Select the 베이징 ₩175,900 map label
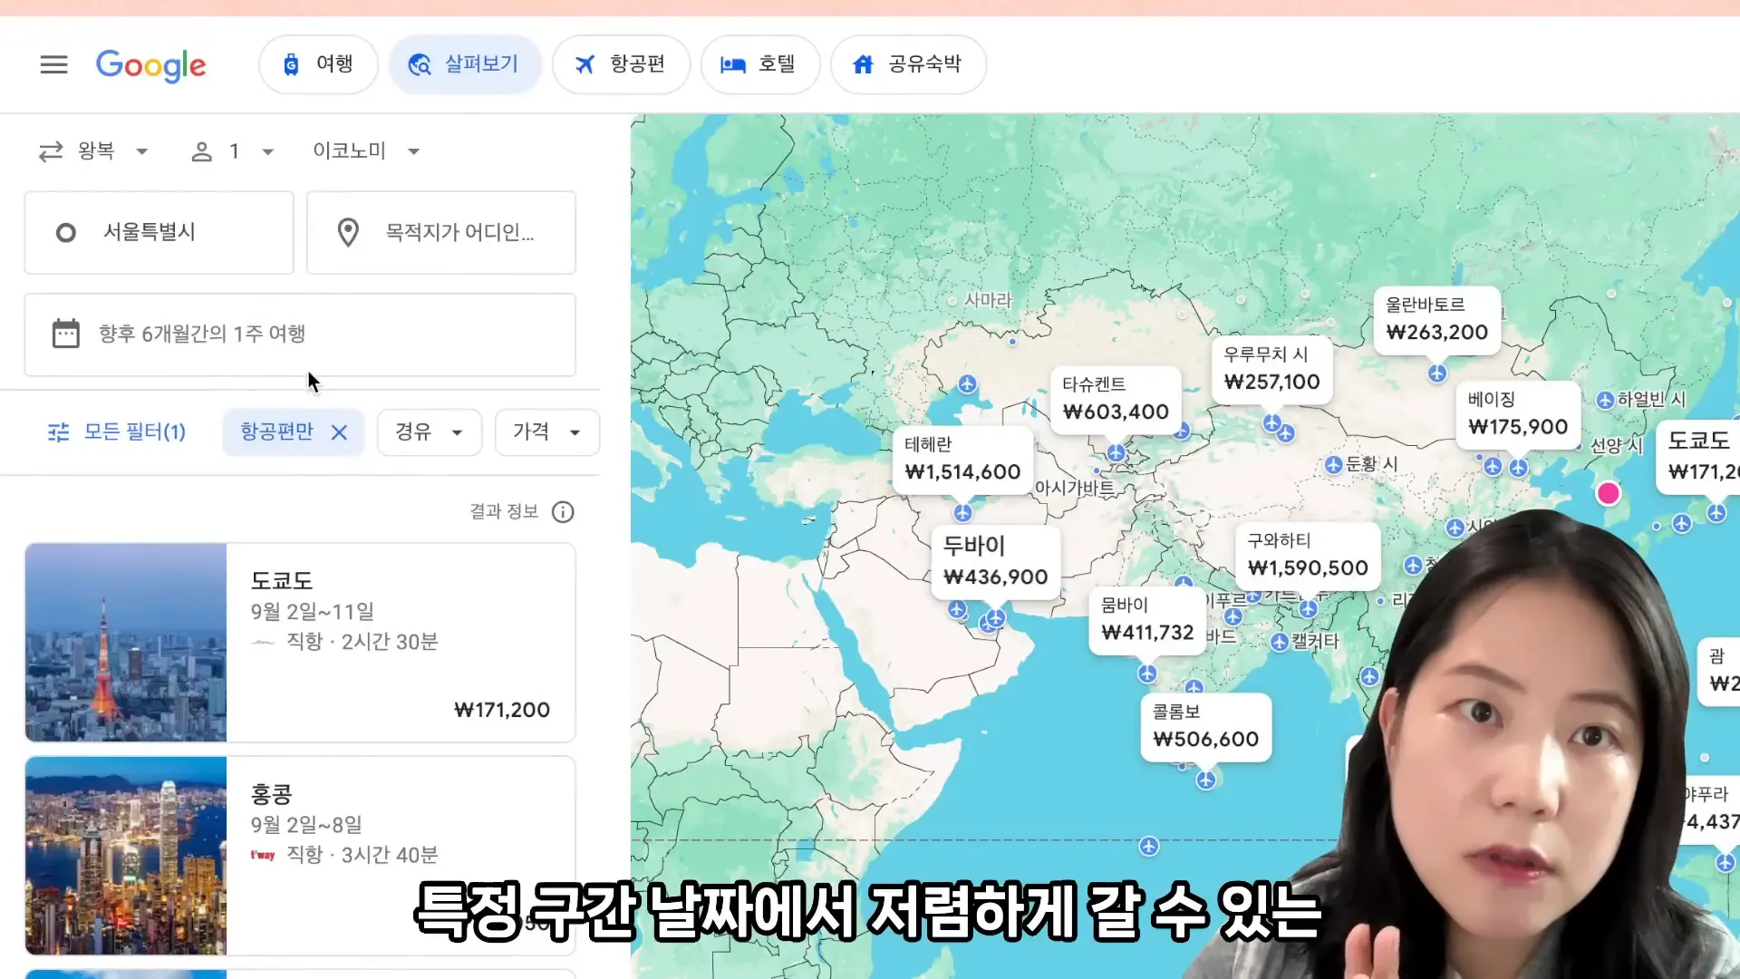This screenshot has height=979, width=1740. tap(1518, 415)
